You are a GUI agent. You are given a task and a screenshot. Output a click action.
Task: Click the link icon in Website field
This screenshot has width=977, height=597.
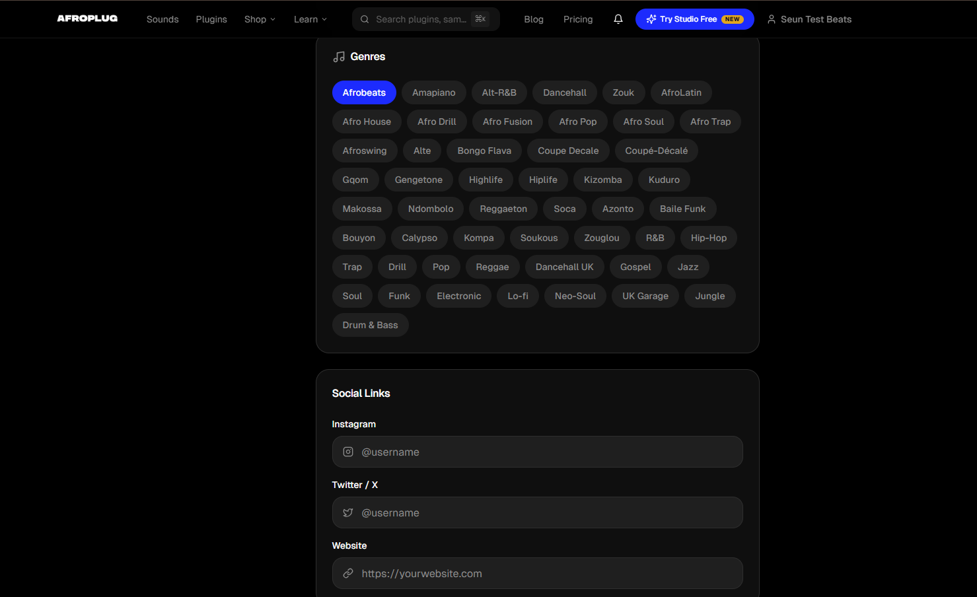coord(348,573)
